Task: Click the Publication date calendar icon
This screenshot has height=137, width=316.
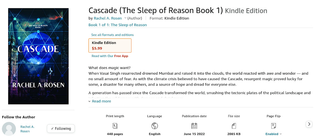Action: point(194,126)
